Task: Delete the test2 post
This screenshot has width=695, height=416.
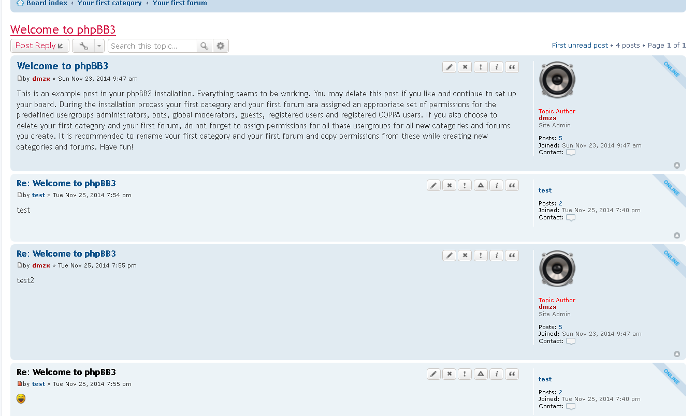Action: coord(465,256)
